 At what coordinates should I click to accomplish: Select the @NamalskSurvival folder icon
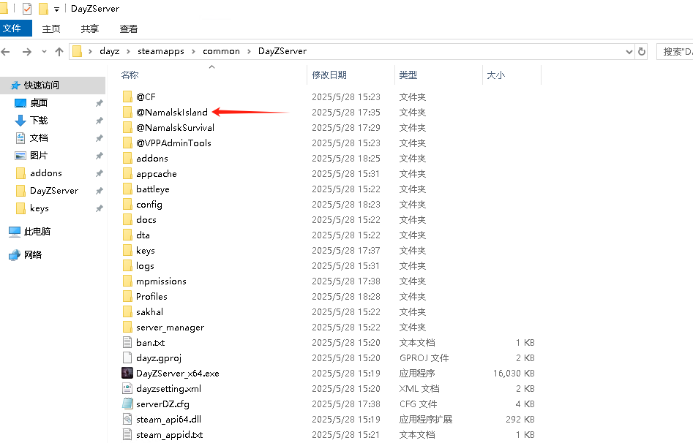click(x=127, y=128)
